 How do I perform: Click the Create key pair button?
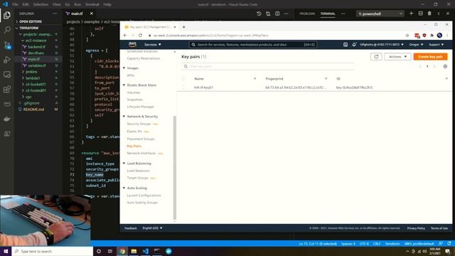430,57
